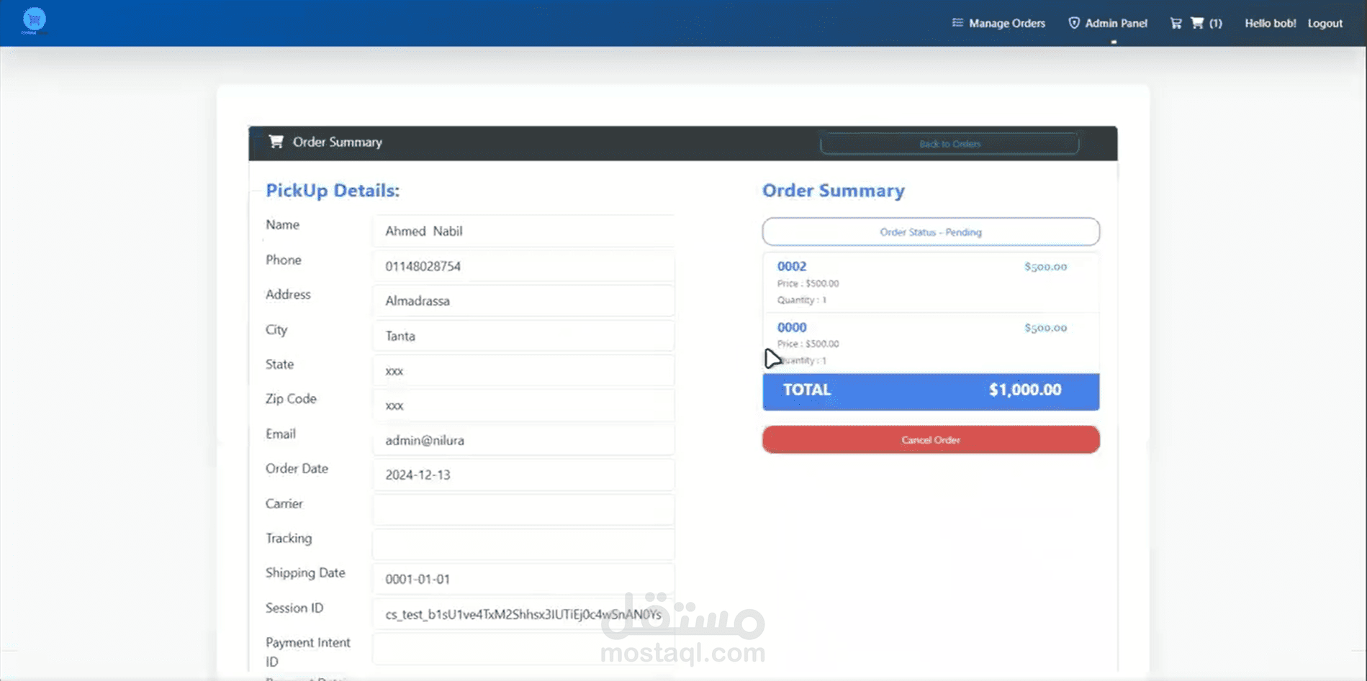Click the product name 0002
The height and width of the screenshot is (681, 1367).
[x=792, y=266]
